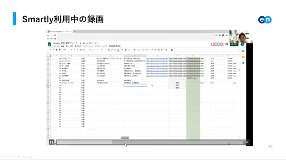The image size is (286, 160).
Task: Open Calendar in the side panel
Action: pos(243,51)
